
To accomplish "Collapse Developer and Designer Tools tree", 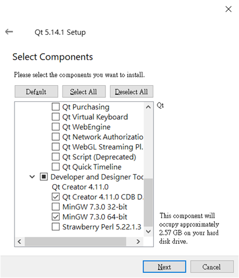I will [x=32, y=177].
